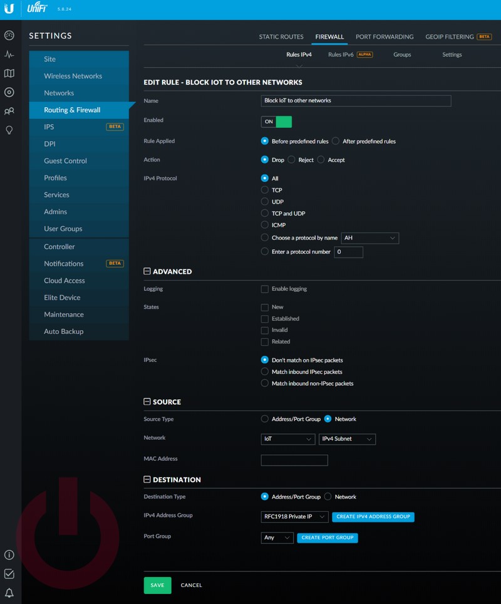Open the info icon at bottom left
The height and width of the screenshot is (604, 501).
(9, 555)
